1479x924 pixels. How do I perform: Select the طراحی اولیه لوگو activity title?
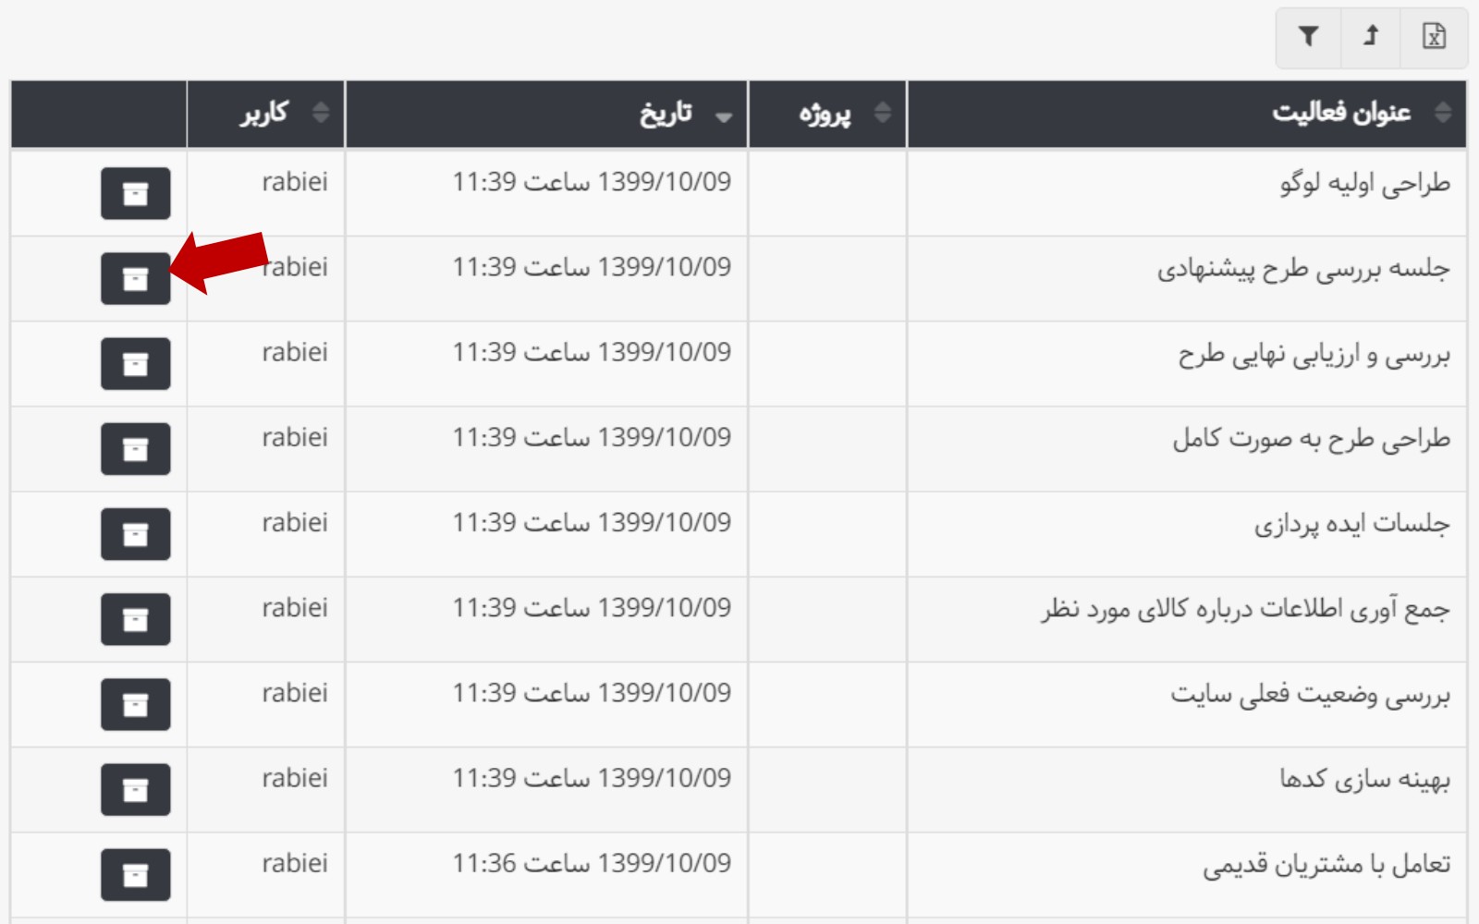click(x=1364, y=184)
